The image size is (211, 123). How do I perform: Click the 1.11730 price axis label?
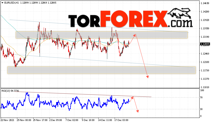[205, 70]
